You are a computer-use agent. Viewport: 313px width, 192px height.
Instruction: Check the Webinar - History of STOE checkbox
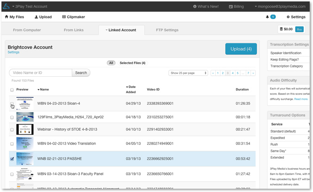coord(12,130)
